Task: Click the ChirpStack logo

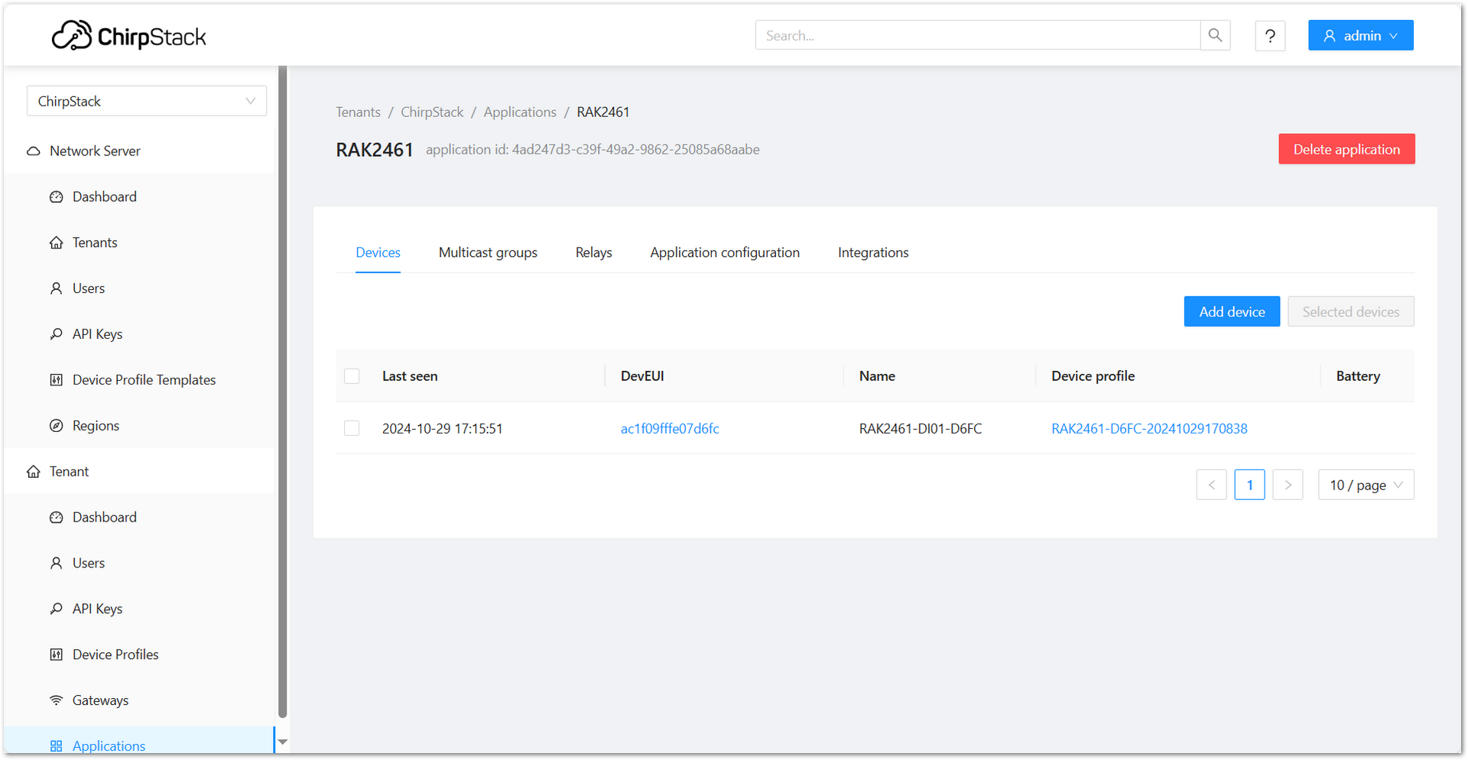Action: pos(128,36)
